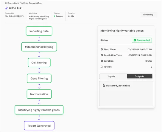Click the Resolution Time circle icon

[102, 55]
